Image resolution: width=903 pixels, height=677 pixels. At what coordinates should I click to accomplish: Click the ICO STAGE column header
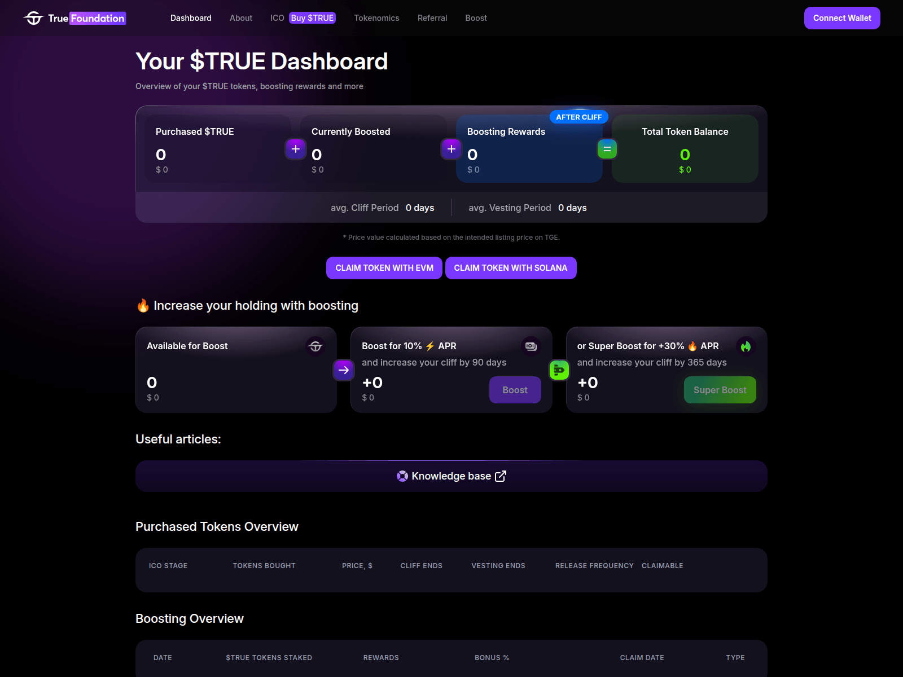click(168, 566)
